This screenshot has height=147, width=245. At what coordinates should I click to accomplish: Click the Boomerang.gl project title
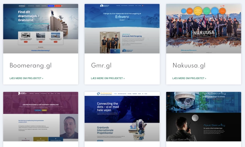(31, 66)
